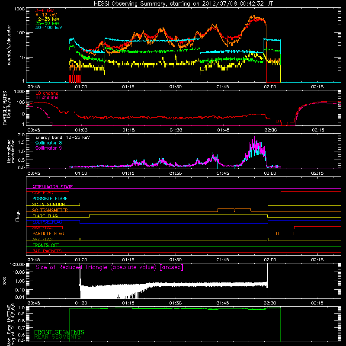Click the SC_TRANSMITTER flag label
Screen dimensions: 346x346
pos(50,210)
